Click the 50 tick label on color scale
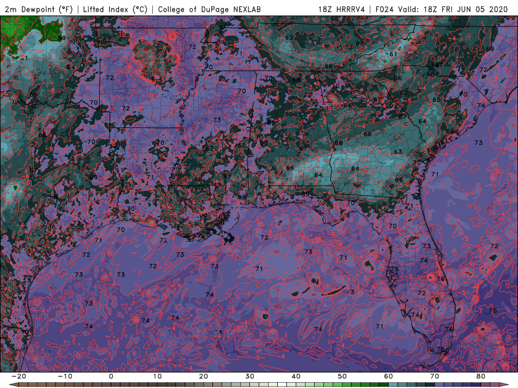The height and width of the screenshot is (388, 518). (x=343, y=376)
